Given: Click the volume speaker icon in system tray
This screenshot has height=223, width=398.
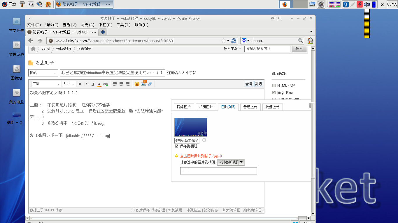Looking at the screenshot, I should coord(367,4).
